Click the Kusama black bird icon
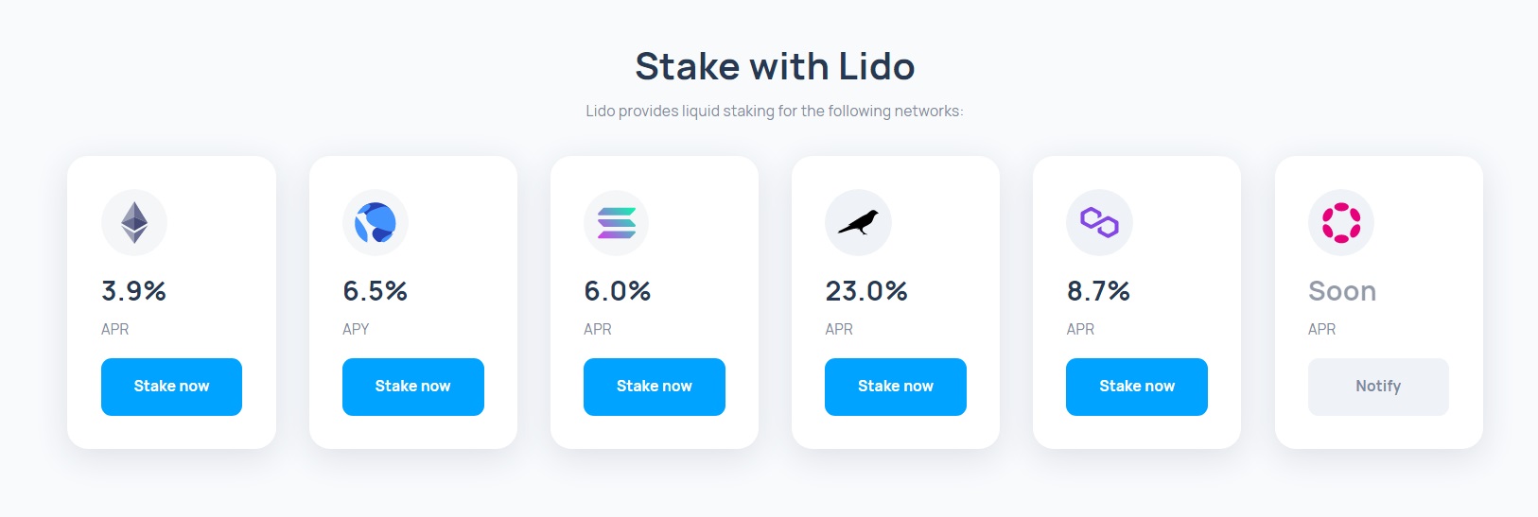 858,223
